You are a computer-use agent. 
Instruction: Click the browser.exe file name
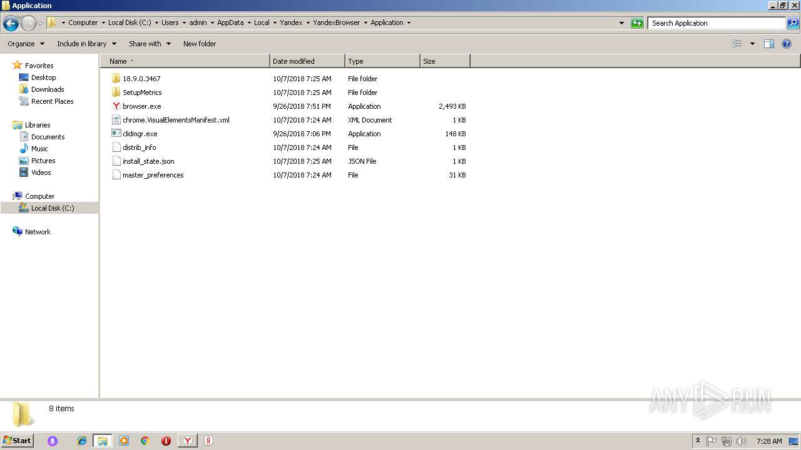click(x=141, y=106)
